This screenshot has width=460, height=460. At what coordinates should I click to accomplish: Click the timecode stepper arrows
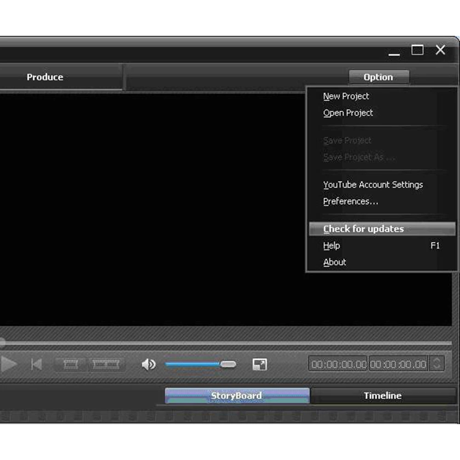pos(437,364)
